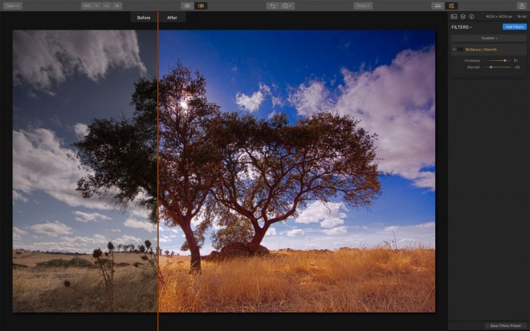The image size is (530, 331).
Task: Click the Vividness value field
Action: point(516,61)
